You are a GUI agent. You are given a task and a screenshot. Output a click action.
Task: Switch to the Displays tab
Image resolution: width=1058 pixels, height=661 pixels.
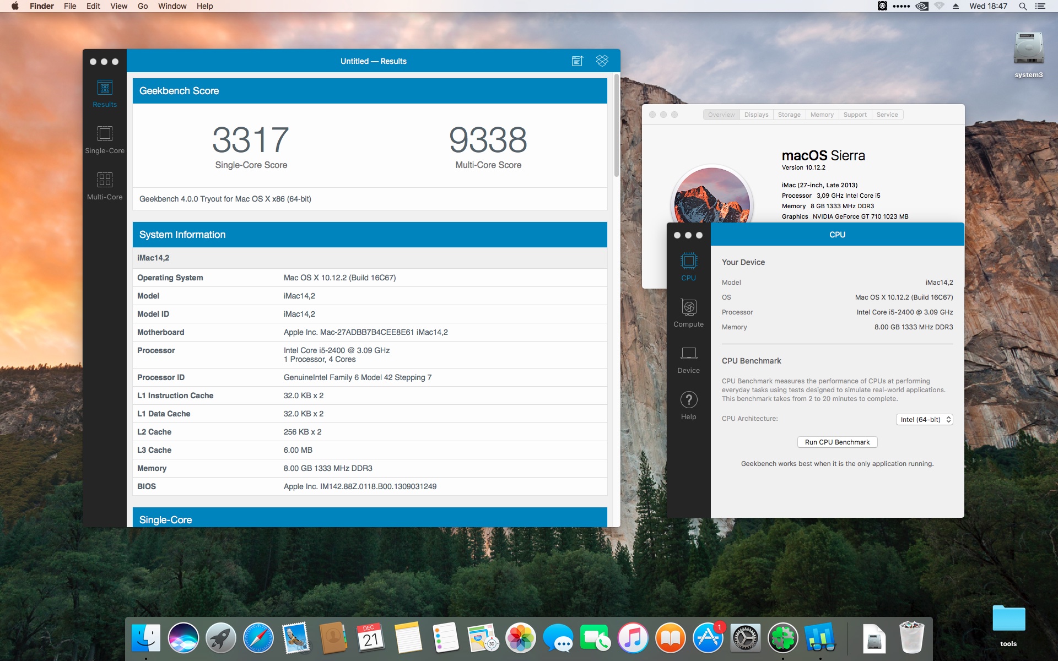(756, 115)
